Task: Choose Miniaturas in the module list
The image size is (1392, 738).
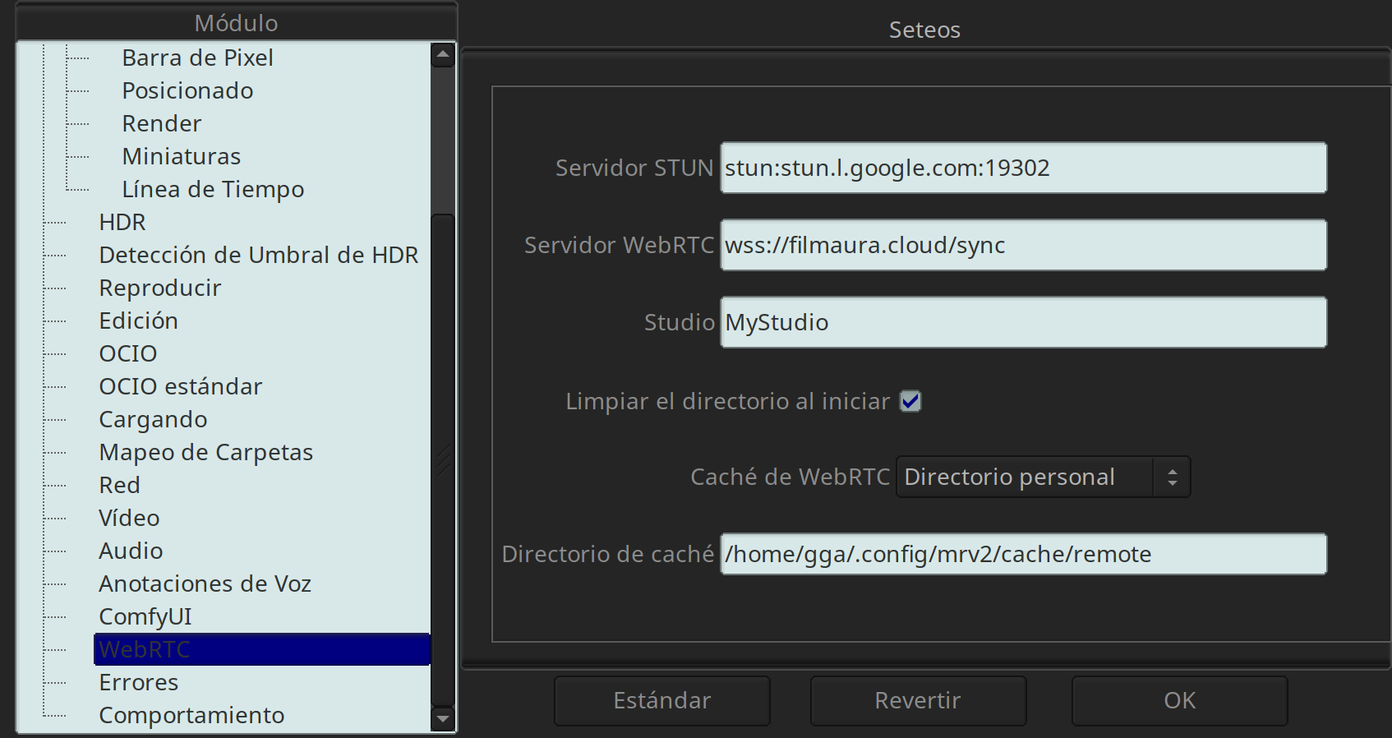Action: click(181, 156)
